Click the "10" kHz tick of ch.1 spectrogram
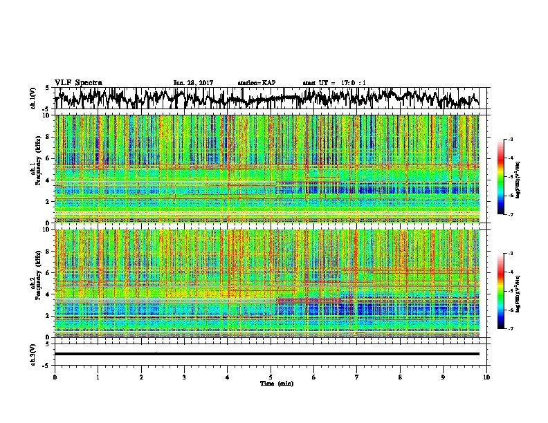Screen dimensions: 548x423 (47, 115)
